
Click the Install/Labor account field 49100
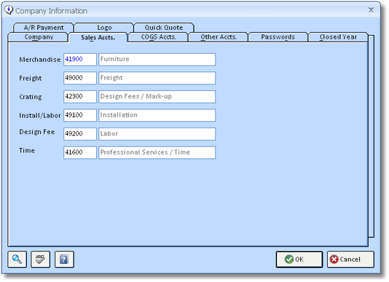tap(80, 115)
